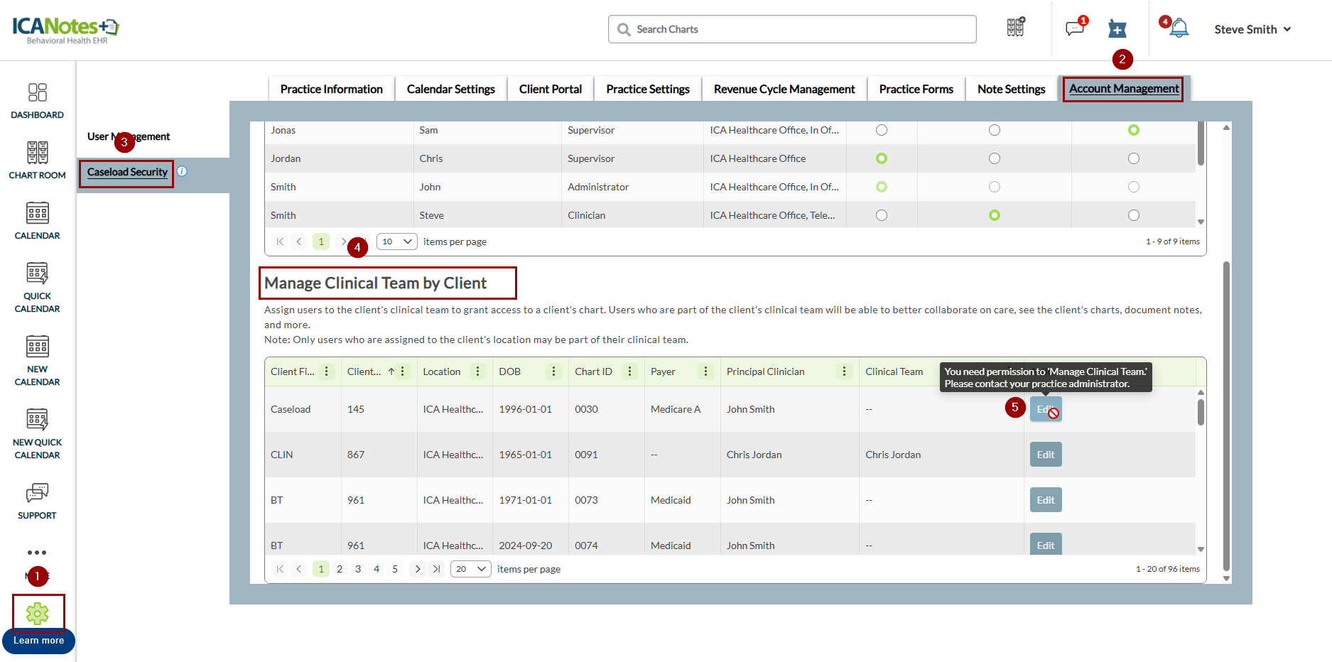Open the Support icon in sidebar
Image resolution: width=1332 pixels, height=662 pixels.
click(37, 501)
